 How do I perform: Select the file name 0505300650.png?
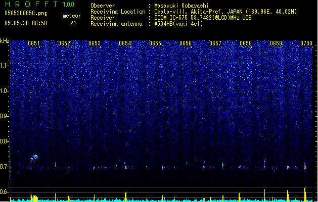(x=26, y=13)
